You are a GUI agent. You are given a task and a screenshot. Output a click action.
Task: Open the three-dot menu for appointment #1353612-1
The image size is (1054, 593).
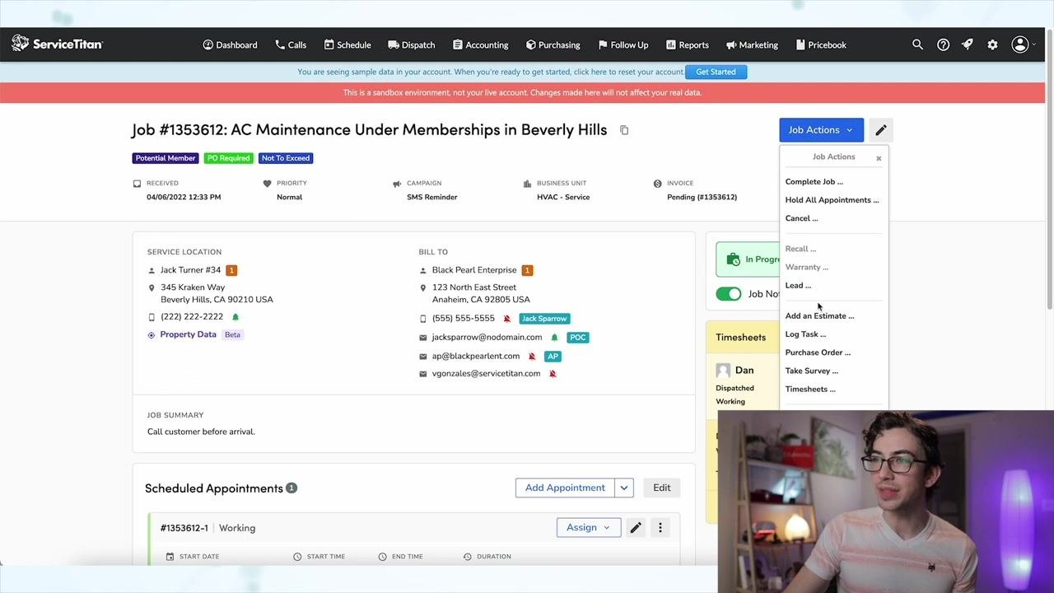660,528
